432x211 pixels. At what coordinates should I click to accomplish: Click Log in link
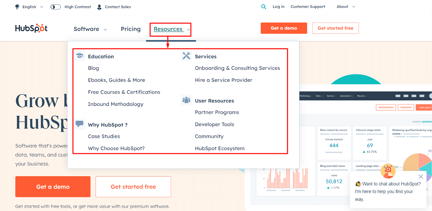click(278, 7)
